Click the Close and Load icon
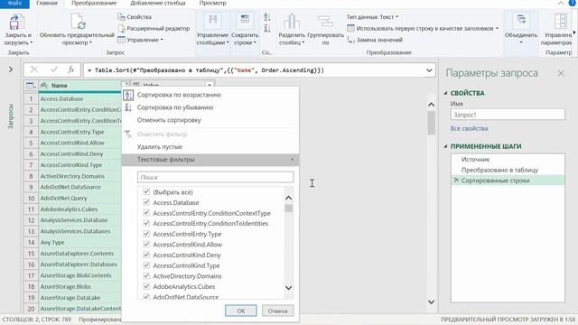 (16, 22)
